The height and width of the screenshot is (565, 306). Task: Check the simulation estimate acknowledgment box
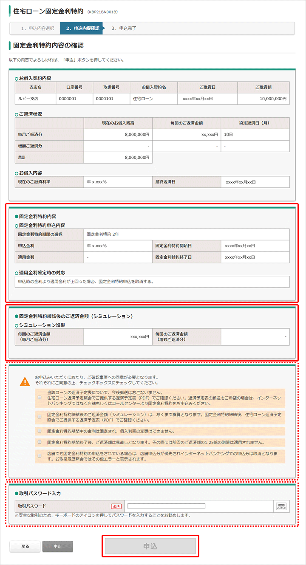[40, 417]
